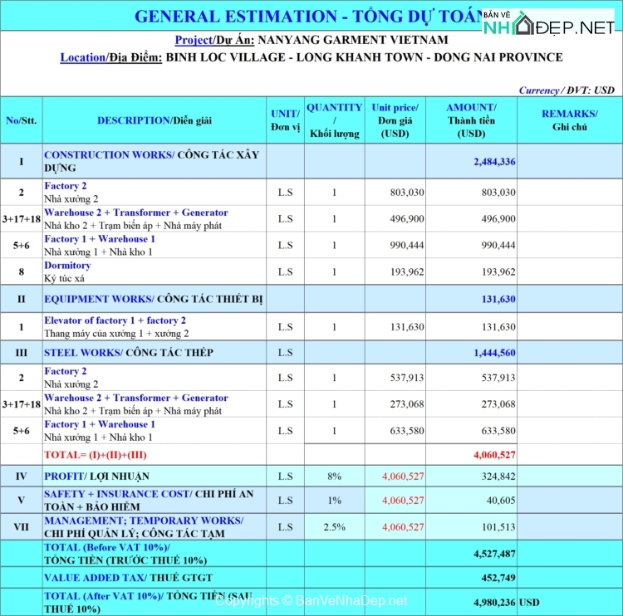The image size is (623, 616).
Task: Select the Safety + Insurance amount 40,605 cell
Action: click(x=471, y=501)
